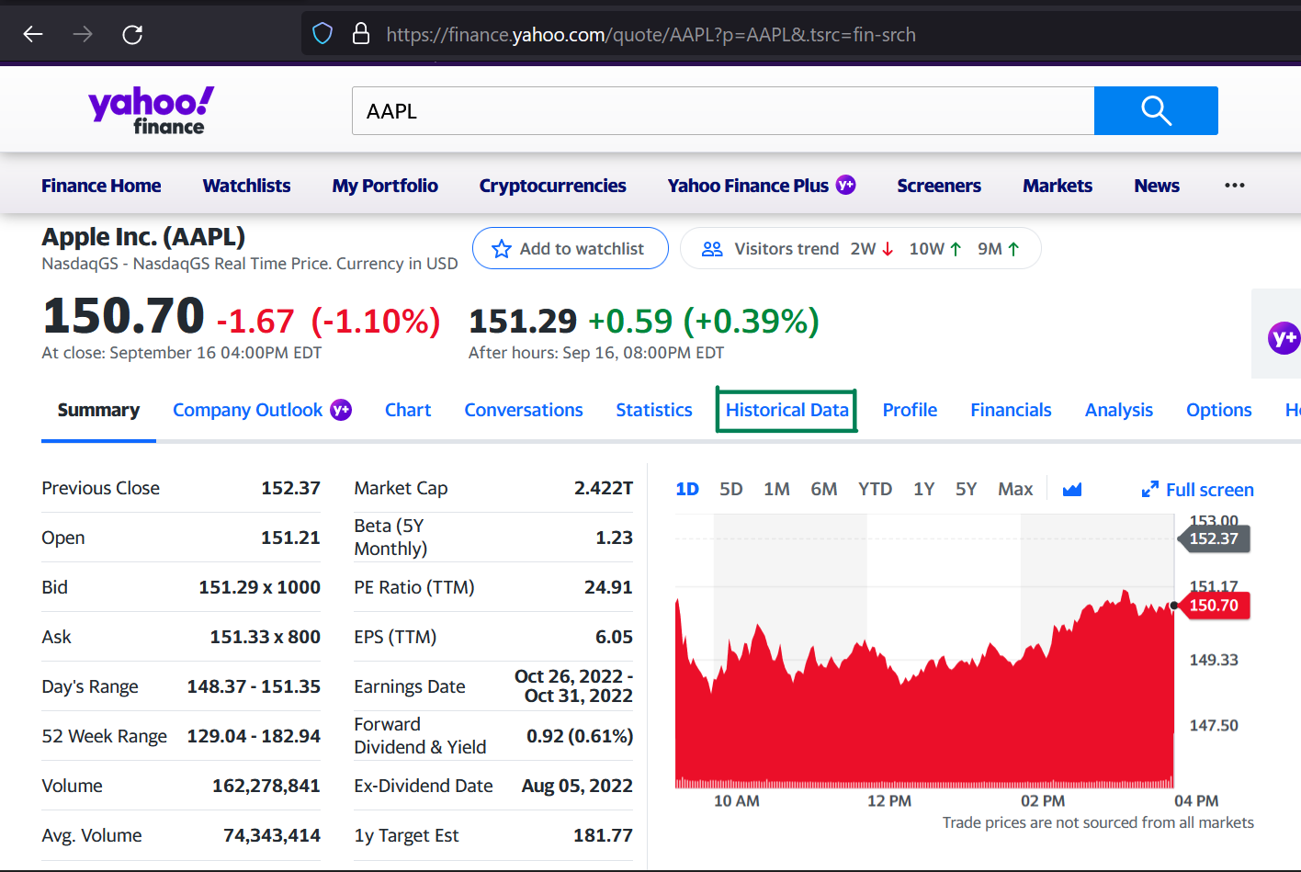
Task: Click the 1y Target Est value 181.77
Action: 603,835
